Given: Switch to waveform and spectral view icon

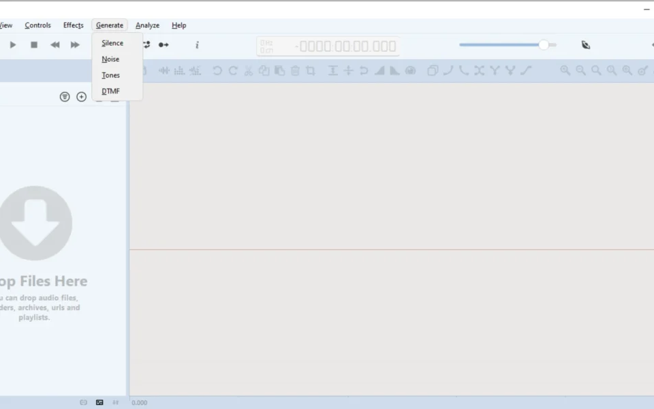Looking at the screenshot, I should (195, 70).
